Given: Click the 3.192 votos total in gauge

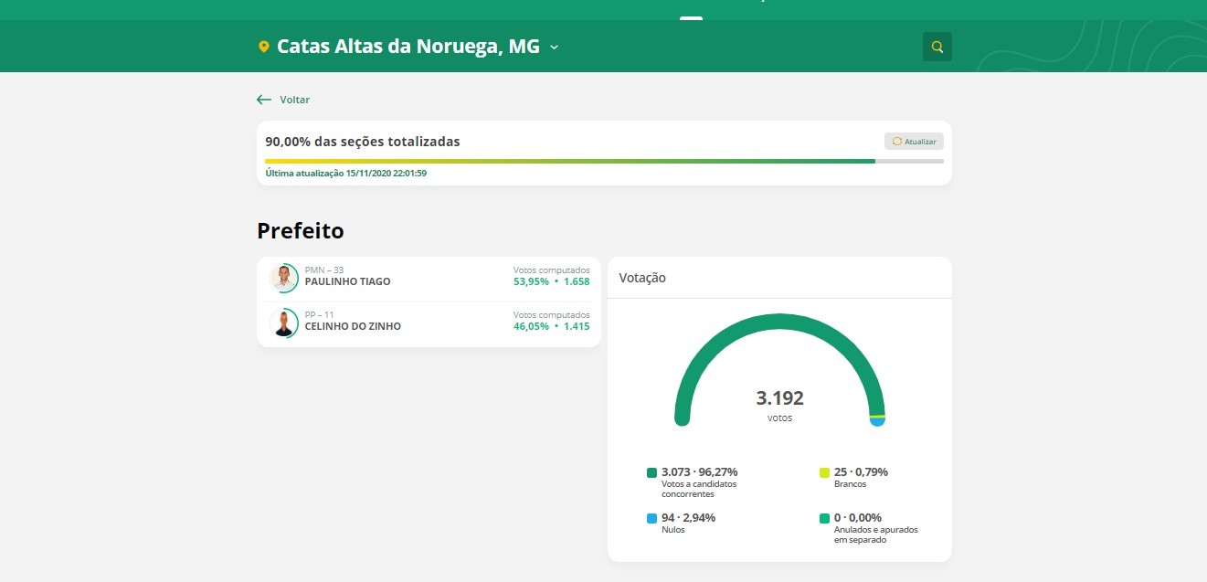Looking at the screenshot, I should tap(779, 405).
